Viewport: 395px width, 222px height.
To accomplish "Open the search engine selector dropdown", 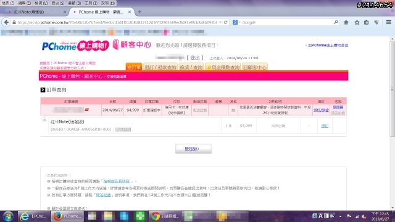I will coord(237,22).
